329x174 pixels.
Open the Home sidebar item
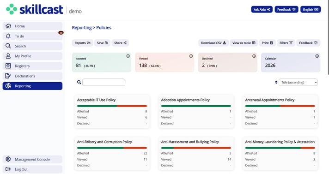[x=32, y=26]
